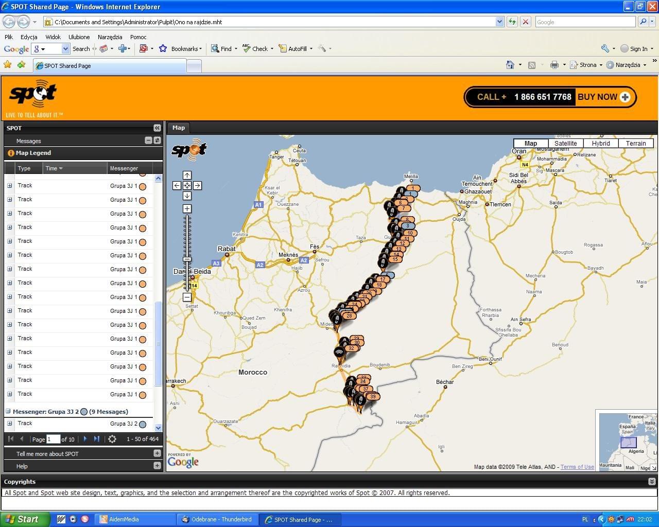Image resolution: width=659 pixels, height=527 pixels.
Task: Click the Messages refresh icon
Action: tap(157, 140)
